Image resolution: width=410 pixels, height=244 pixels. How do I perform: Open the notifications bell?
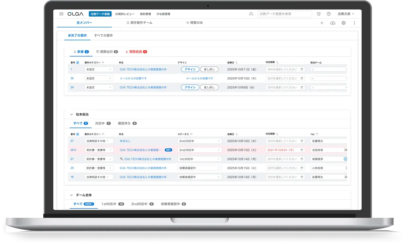click(319, 14)
